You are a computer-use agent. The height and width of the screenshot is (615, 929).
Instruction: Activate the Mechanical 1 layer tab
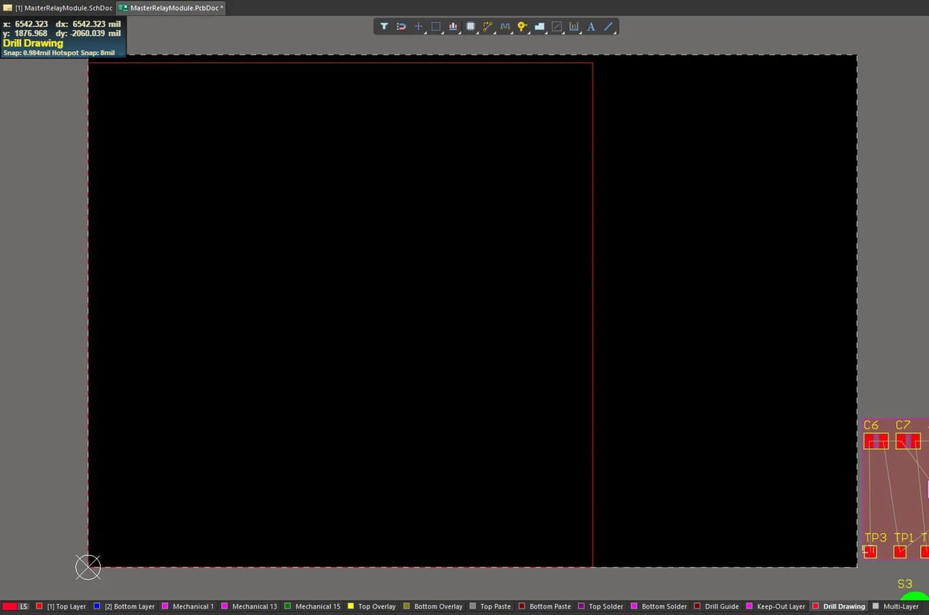point(188,606)
